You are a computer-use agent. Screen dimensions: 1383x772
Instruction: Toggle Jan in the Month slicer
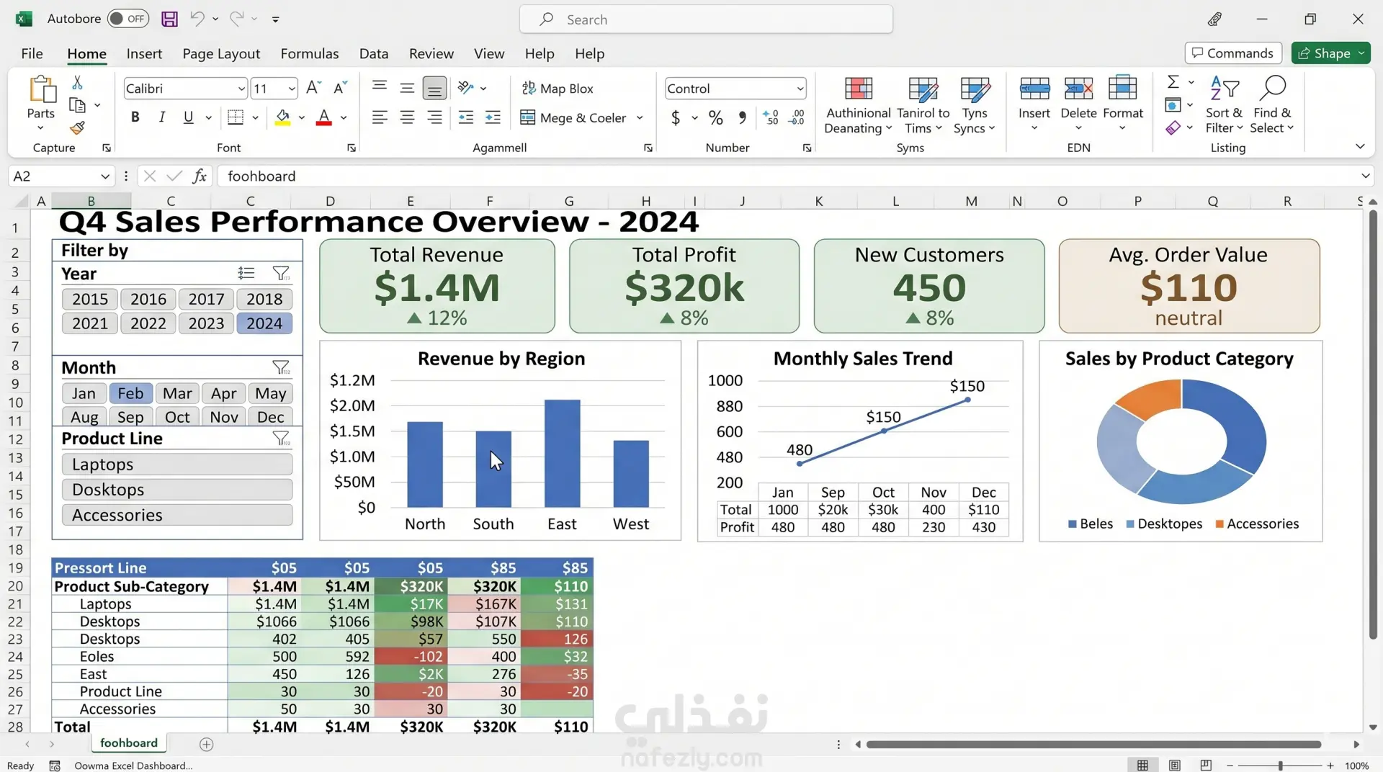click(84, 393)
